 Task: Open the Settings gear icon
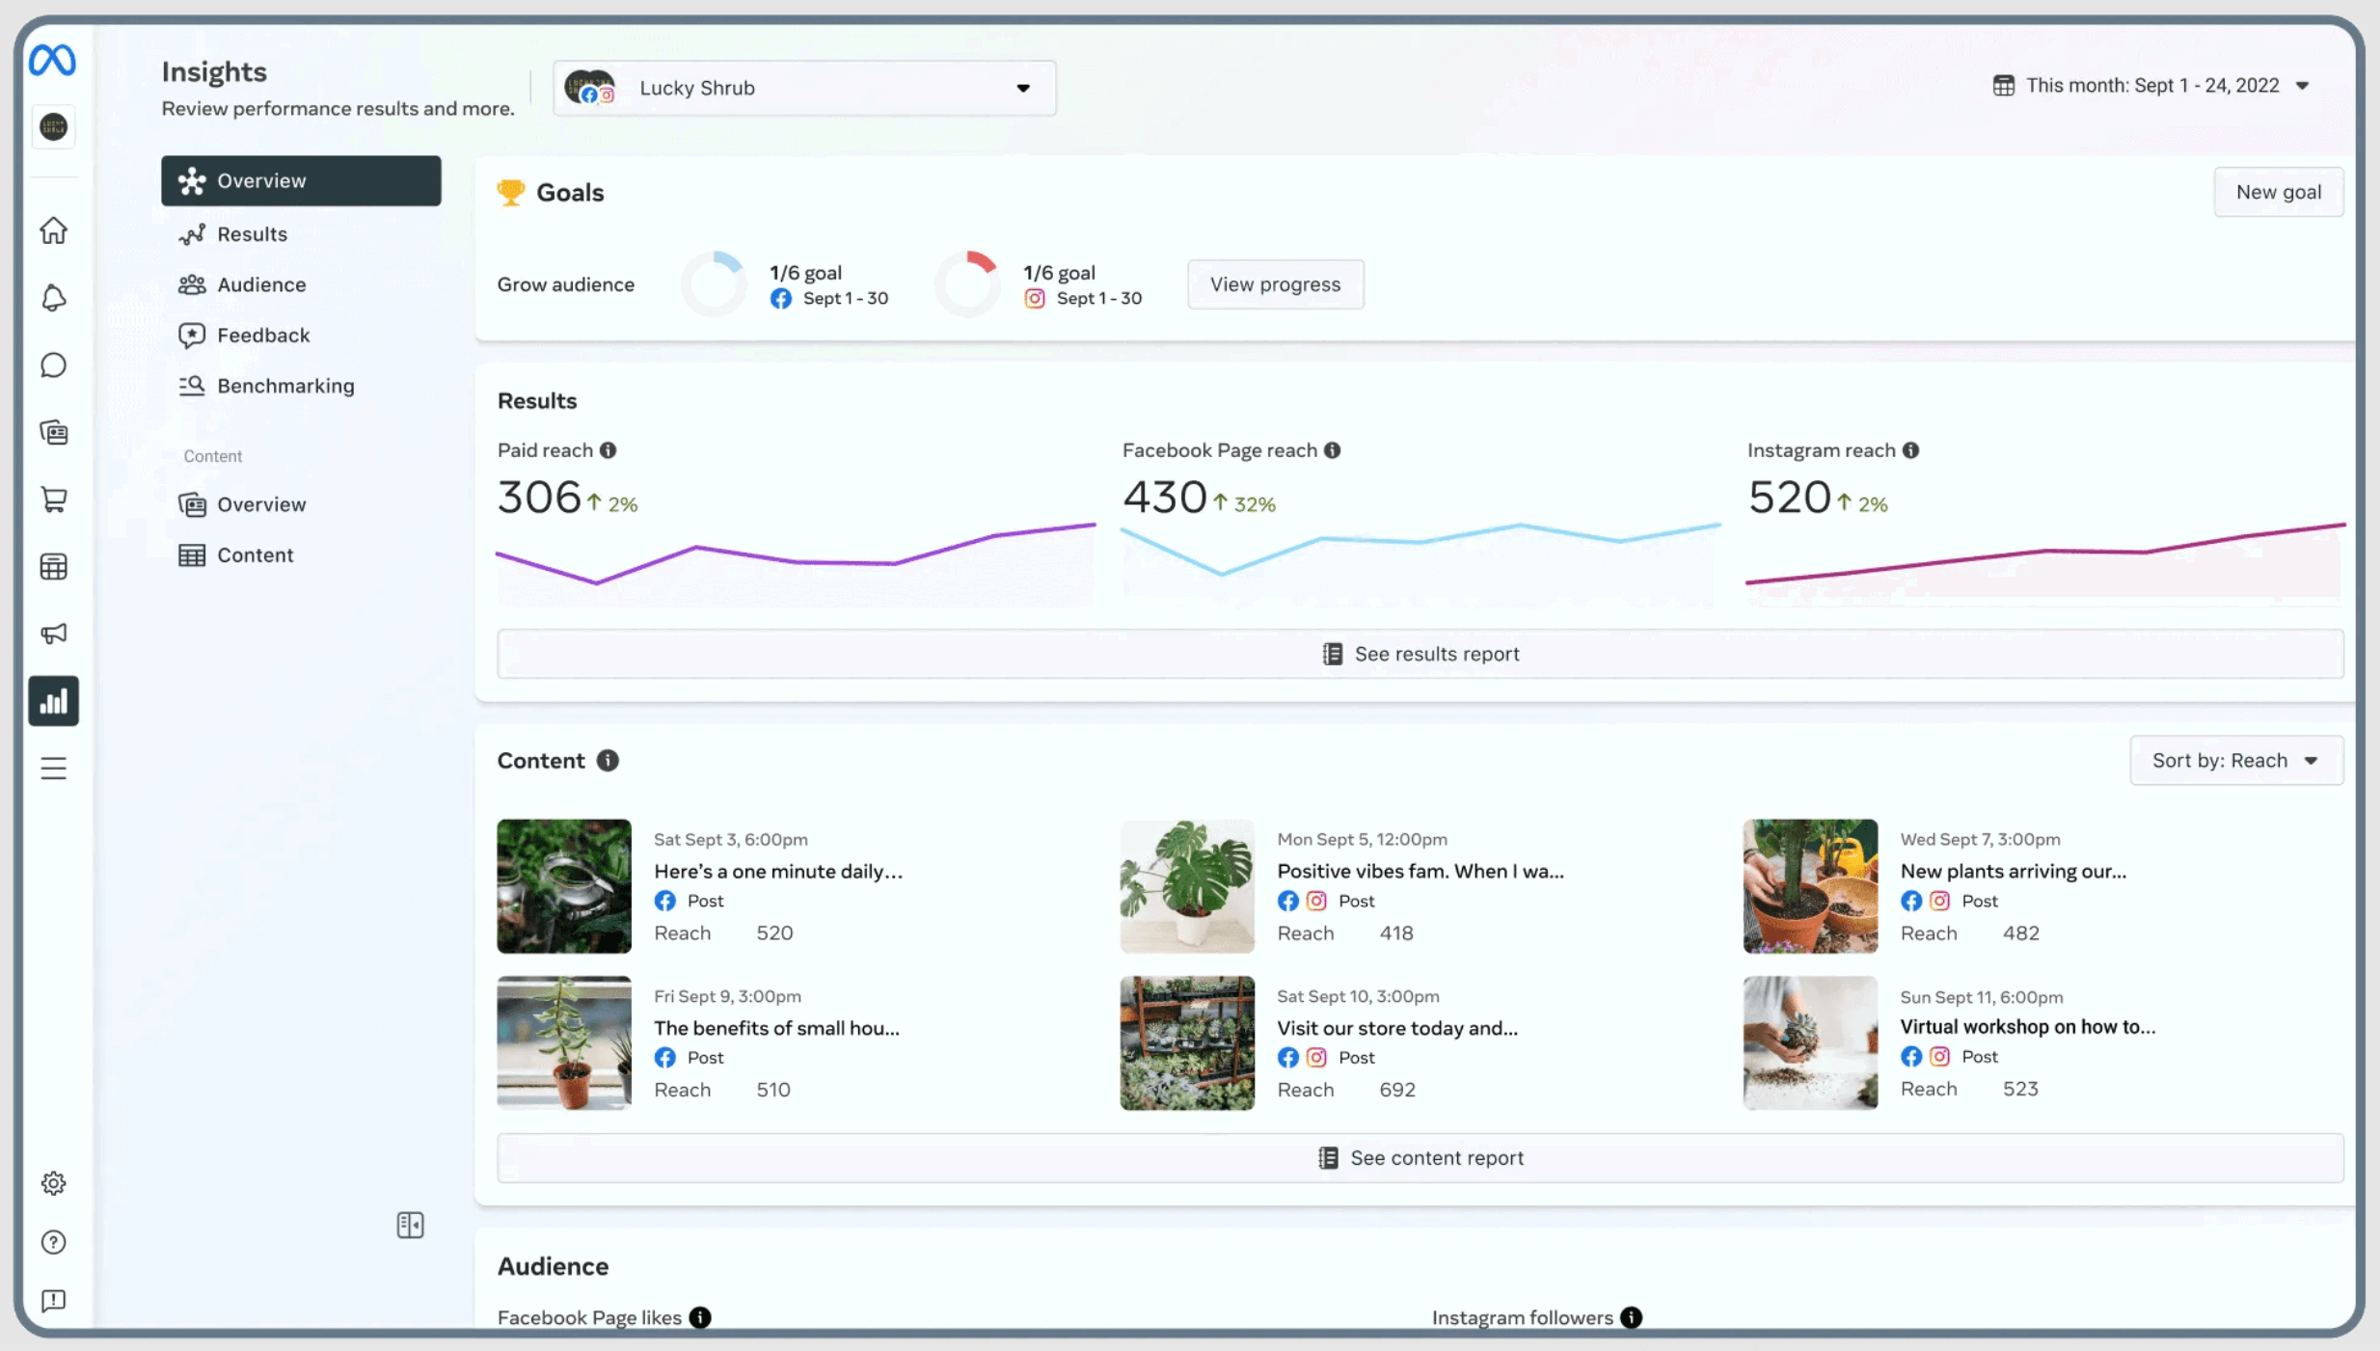coord(54,1182)
